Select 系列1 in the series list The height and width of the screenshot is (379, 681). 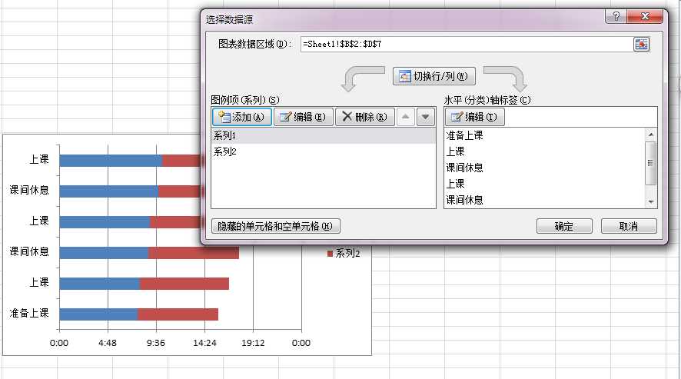click(323, 135)
